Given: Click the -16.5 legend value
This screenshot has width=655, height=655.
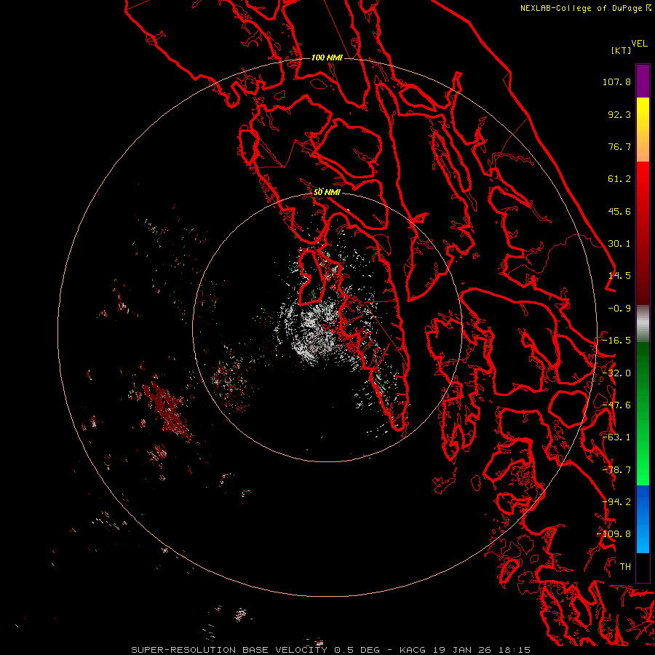Looking at the screenshot, I should click(x=616, y=341).
